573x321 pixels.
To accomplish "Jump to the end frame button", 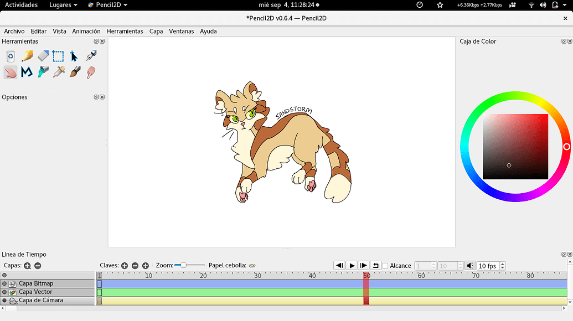I will coord(364,266).
